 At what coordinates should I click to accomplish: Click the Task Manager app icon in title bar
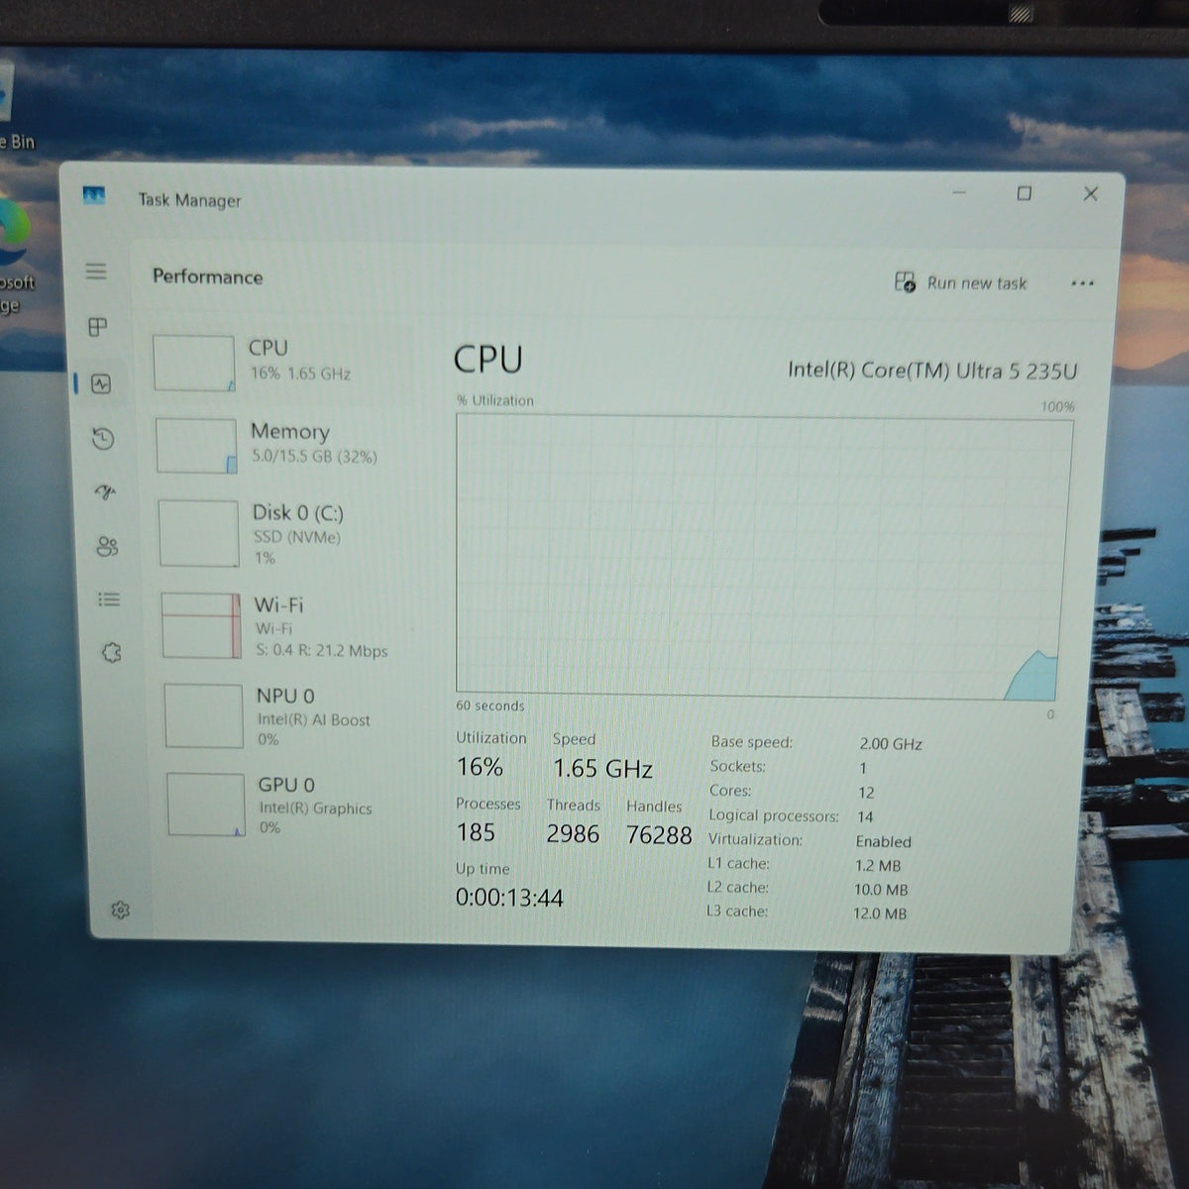(94, 196)
